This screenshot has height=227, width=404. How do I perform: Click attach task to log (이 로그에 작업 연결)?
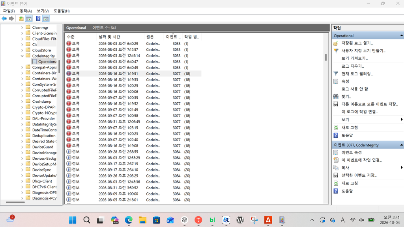pos(359,112)
